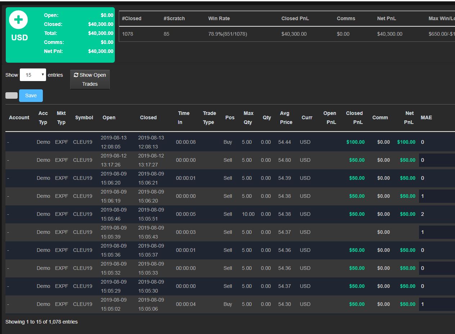The height and width of the screenshot is (334, 455).
Task: Click the refresh icon in Show Open Trades
Action: [x=76, y=75]
